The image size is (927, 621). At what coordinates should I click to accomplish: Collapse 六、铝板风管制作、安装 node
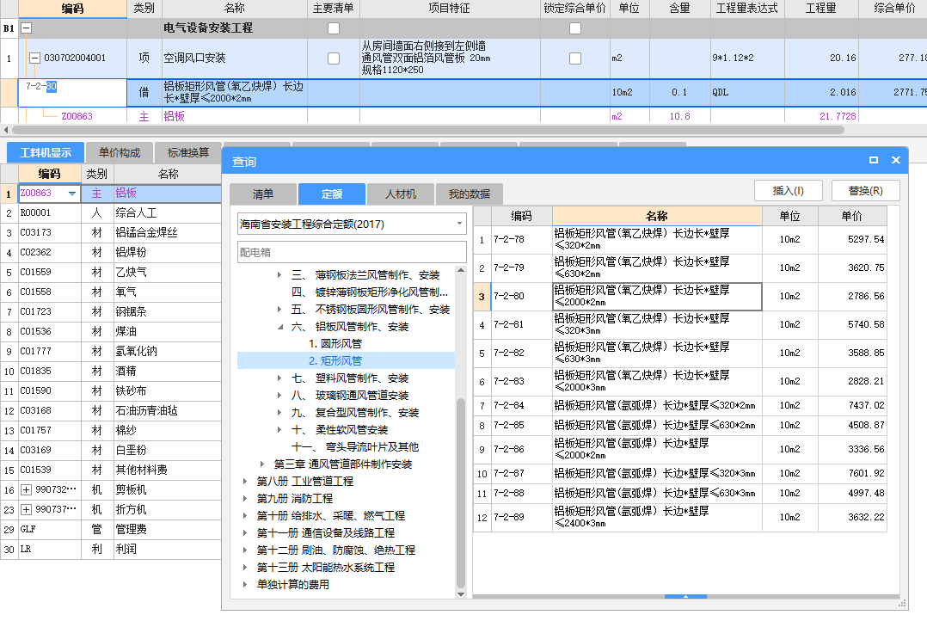click(279, 327)
